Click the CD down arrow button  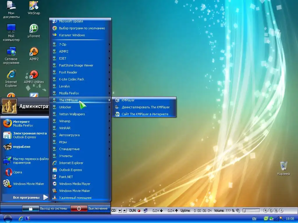(120, 211)
